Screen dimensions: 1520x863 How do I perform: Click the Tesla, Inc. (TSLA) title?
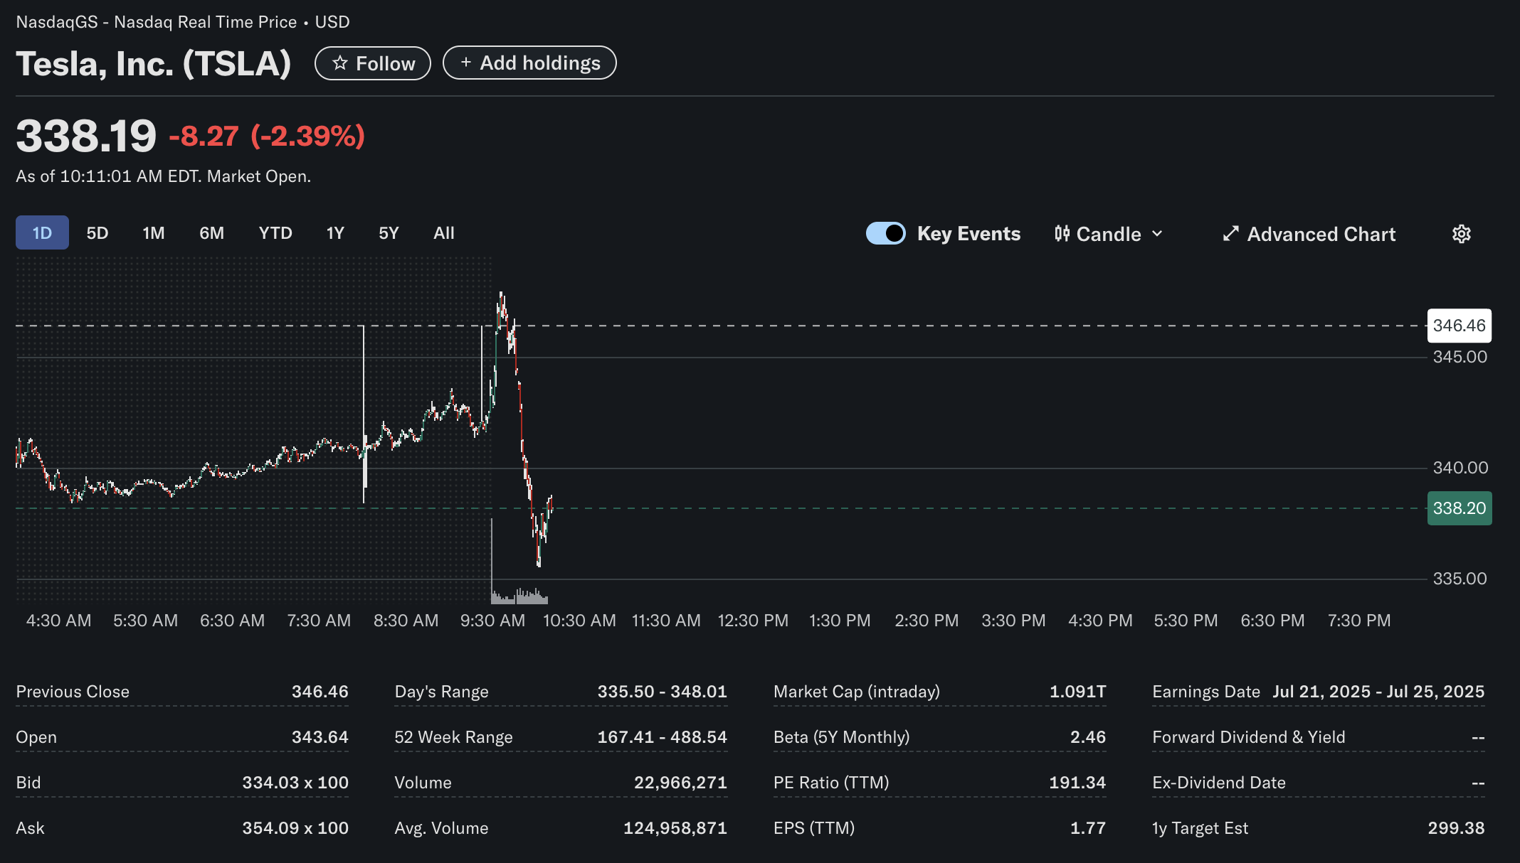[x=154, y=63]
